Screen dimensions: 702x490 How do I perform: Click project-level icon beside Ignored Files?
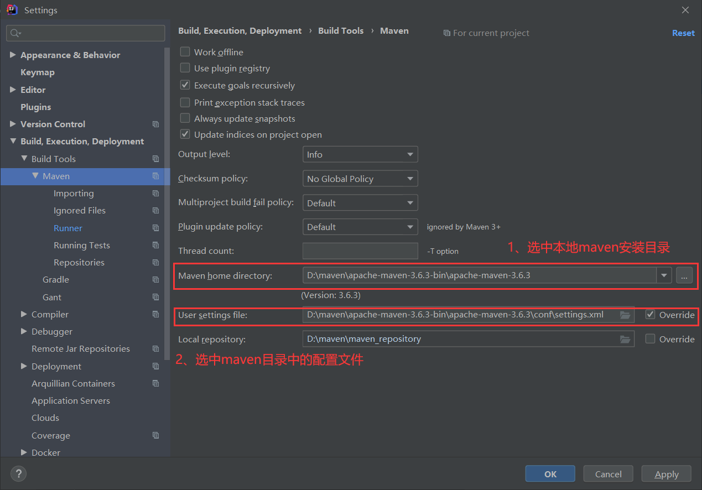(x=155, y=211)
